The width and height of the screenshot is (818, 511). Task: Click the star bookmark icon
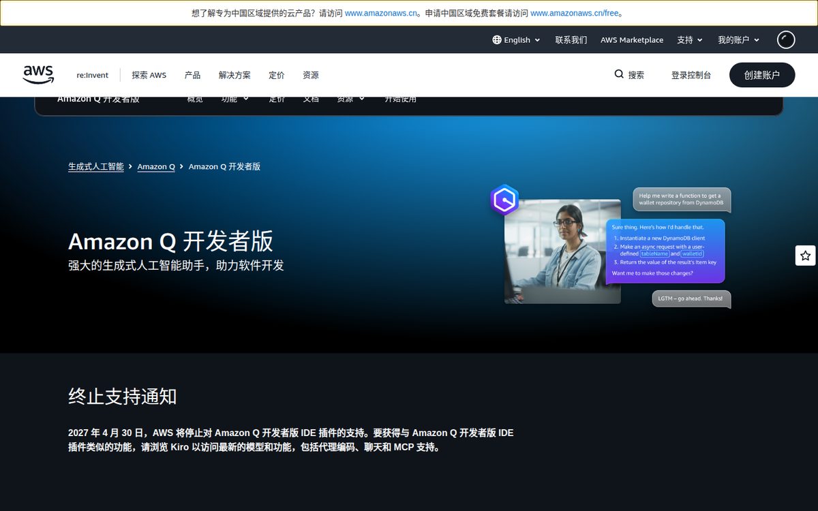[806, 255]
